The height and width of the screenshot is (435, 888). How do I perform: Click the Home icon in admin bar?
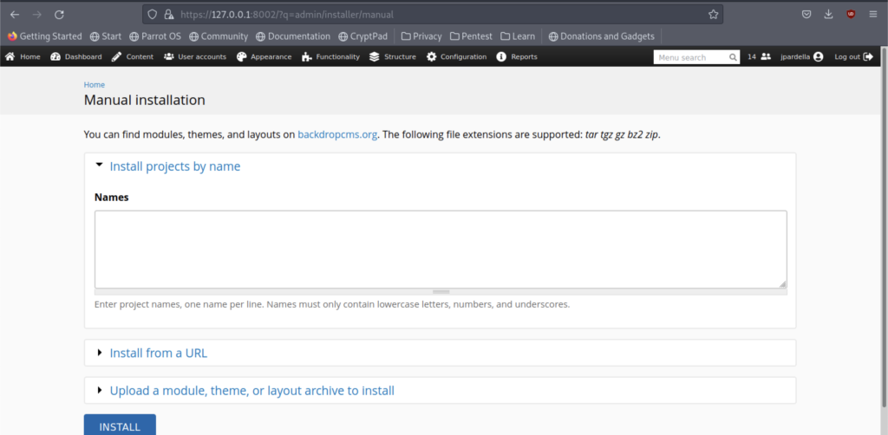pyautogui.click(x=10, y=57)
